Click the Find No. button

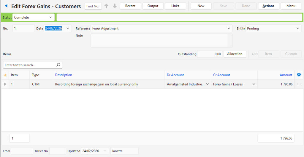(x=93, y=6)
